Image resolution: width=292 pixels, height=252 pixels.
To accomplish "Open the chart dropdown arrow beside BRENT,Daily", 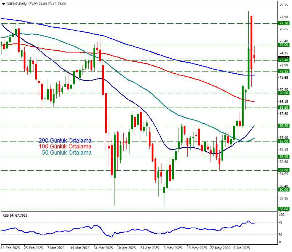I will tap(3, 4).
